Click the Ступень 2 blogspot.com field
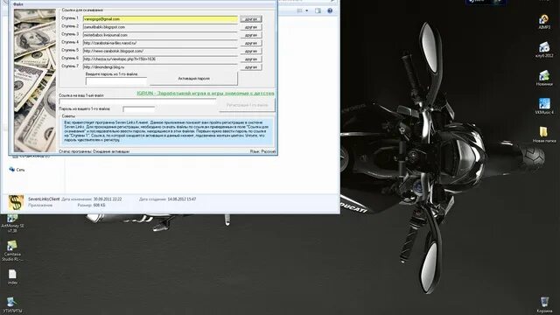Screen dimensions: 560x315 [x=160, y=27]
